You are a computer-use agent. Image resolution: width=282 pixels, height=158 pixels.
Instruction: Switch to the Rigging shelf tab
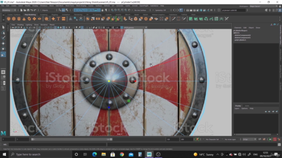pos(55,14)
